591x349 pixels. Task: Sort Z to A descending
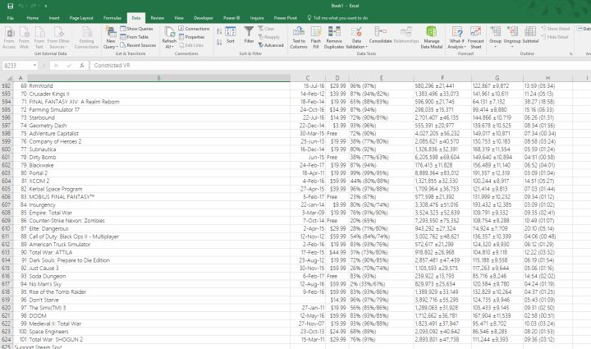tap(219, 43)
